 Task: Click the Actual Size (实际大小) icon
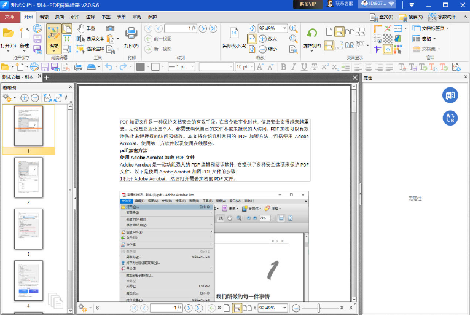click(x=233, y=33)
